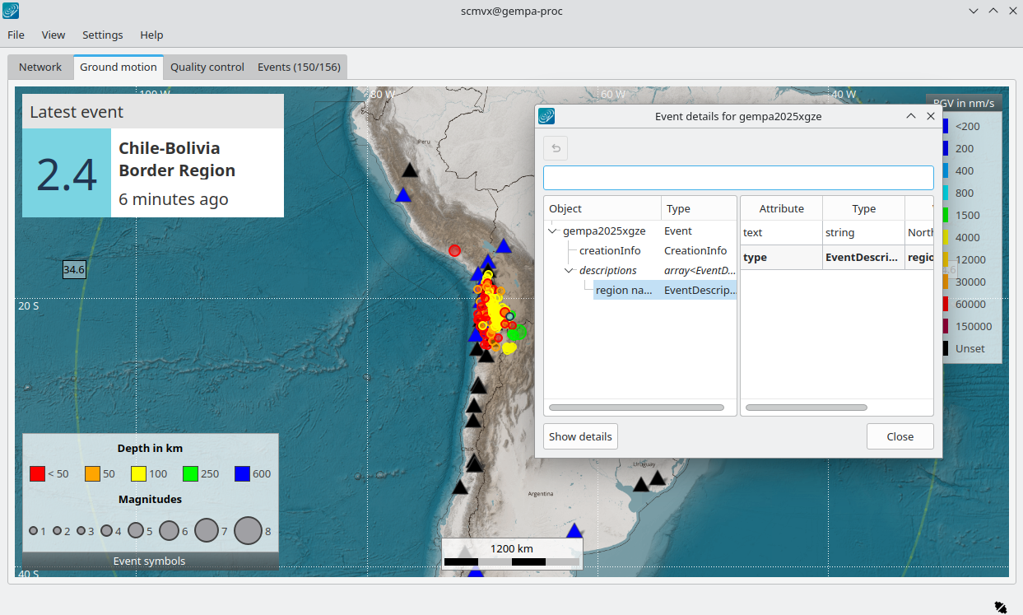The image size is (1023, 615).
Task: Collapse the descriptions array node
Action: click(569, 271)
